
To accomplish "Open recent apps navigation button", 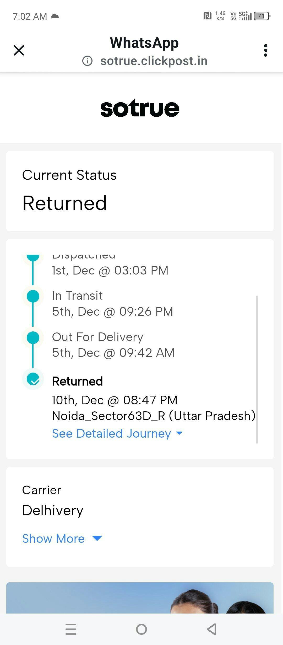I will (71, 629).
